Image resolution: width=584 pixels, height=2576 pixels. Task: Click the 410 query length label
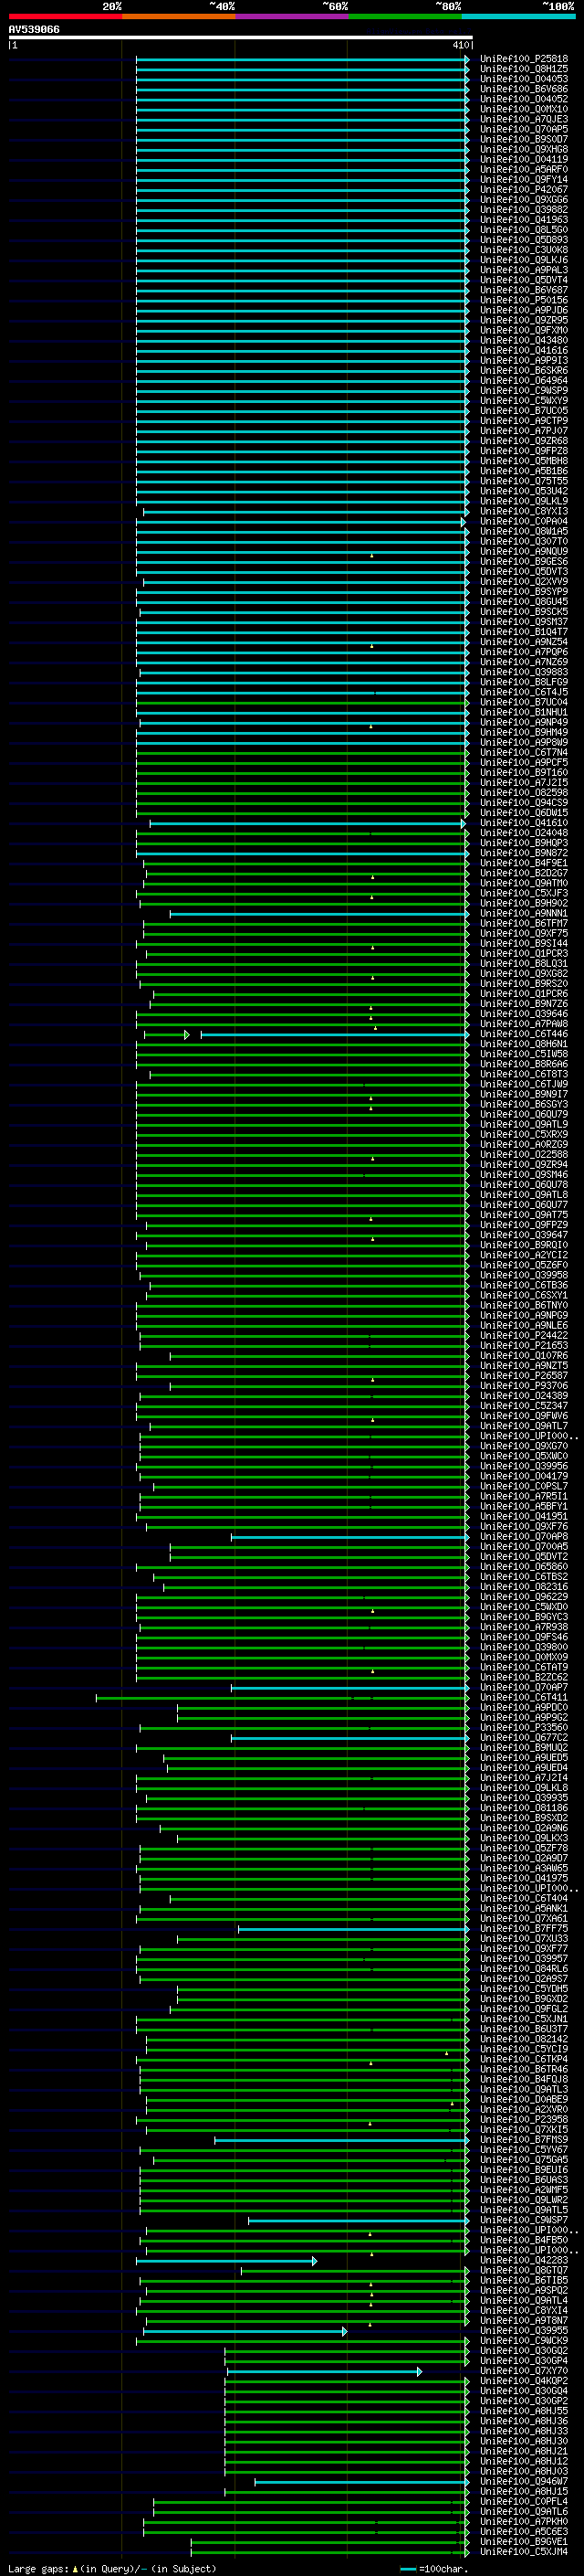click(x=460, y=45)
